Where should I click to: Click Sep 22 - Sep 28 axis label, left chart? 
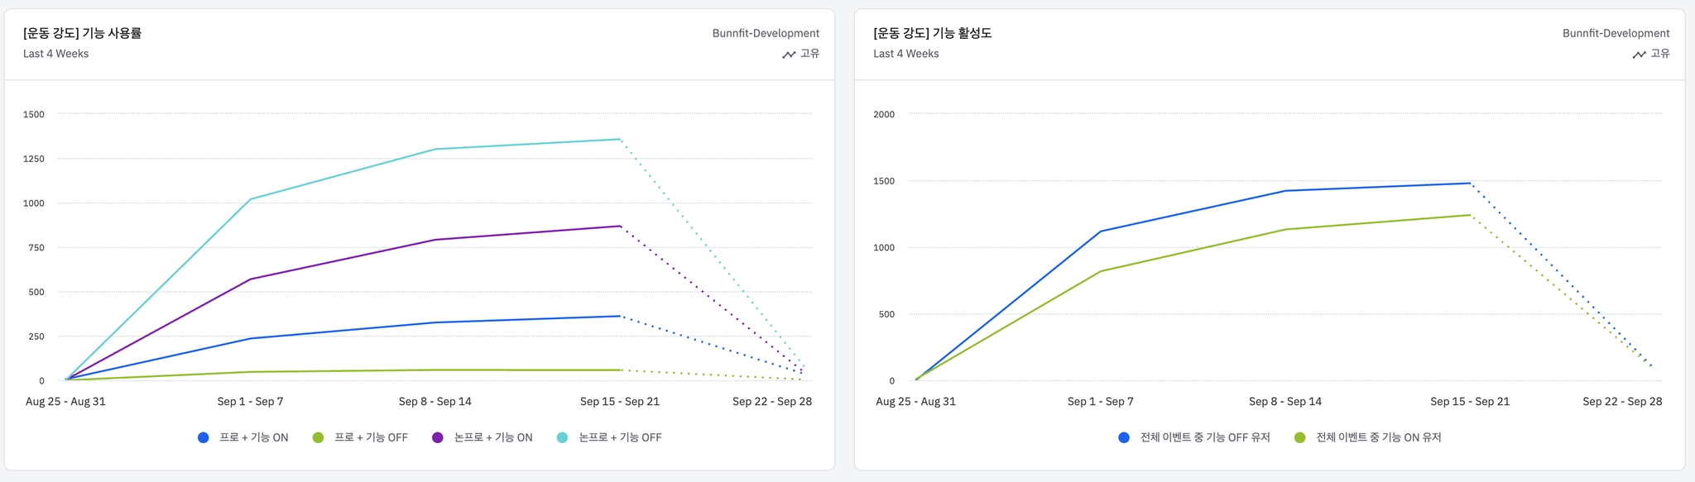772,402
